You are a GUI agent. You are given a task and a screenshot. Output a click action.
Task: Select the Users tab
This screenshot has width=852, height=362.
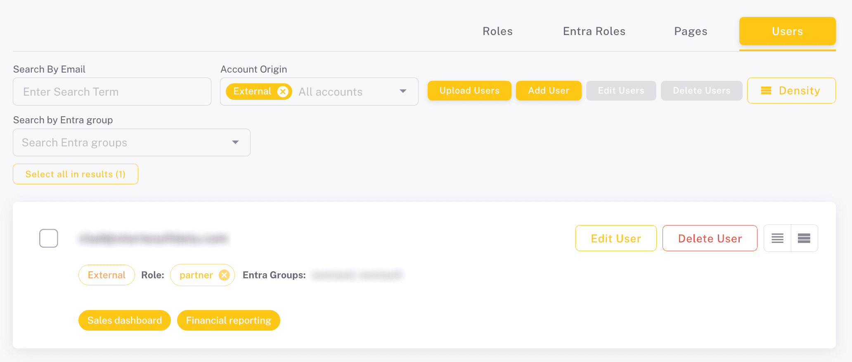[x=788, y=31]
